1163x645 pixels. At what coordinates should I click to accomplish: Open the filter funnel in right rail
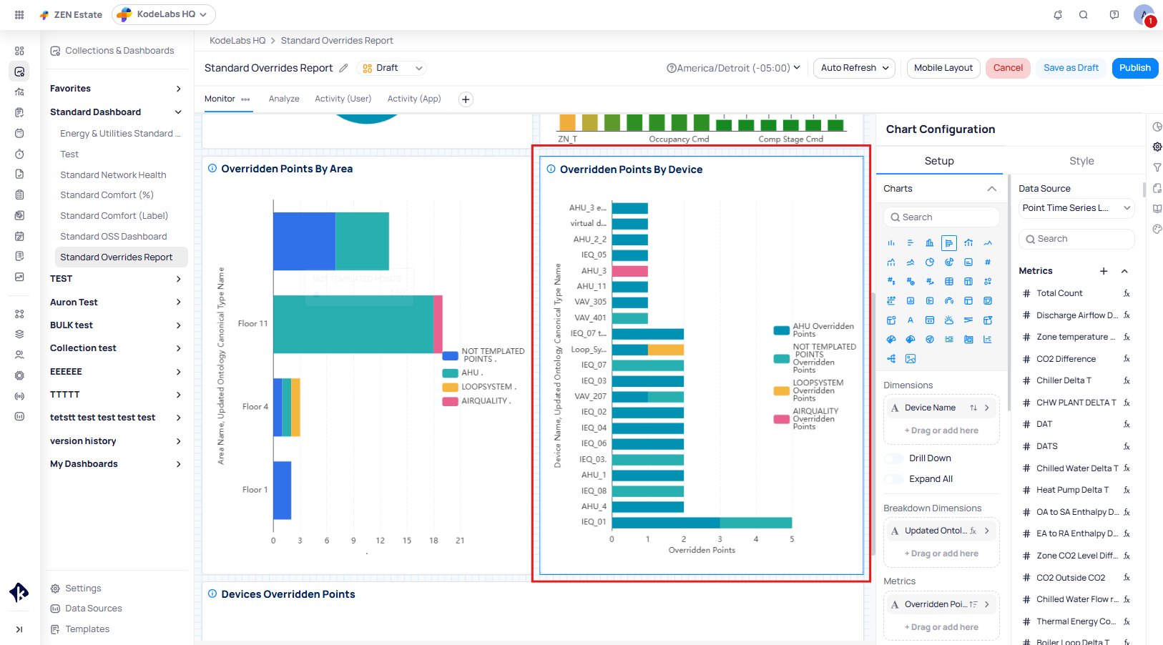click(1157, 167)
